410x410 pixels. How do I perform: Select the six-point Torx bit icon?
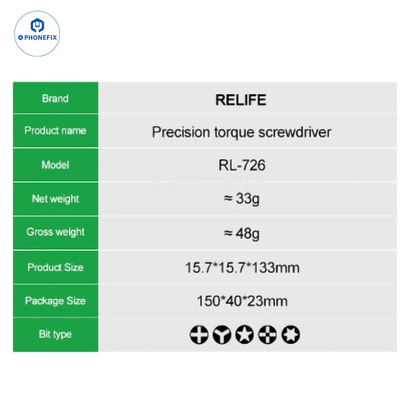pos(291,335)
